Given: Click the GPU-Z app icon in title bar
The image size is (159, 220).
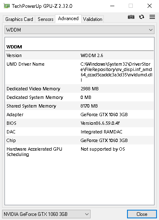Looking at the screenshot, I should tap(7, 6).
